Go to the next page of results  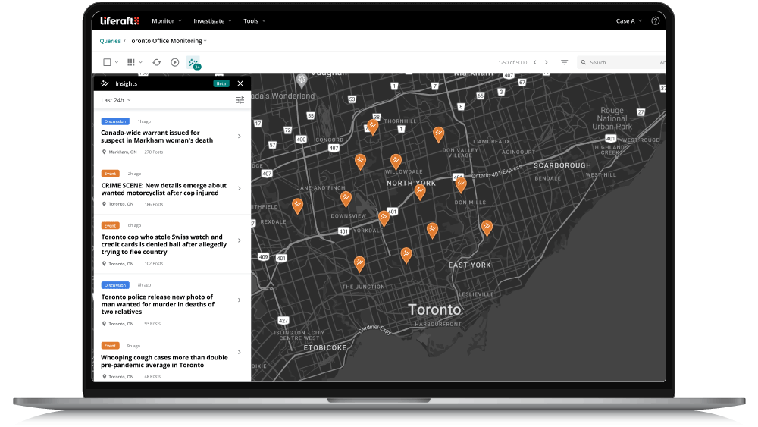click(547, 62)
